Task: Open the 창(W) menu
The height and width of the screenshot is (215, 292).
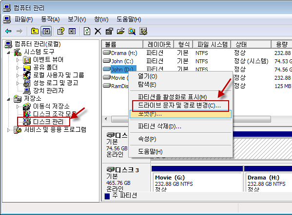Action: 101,19
